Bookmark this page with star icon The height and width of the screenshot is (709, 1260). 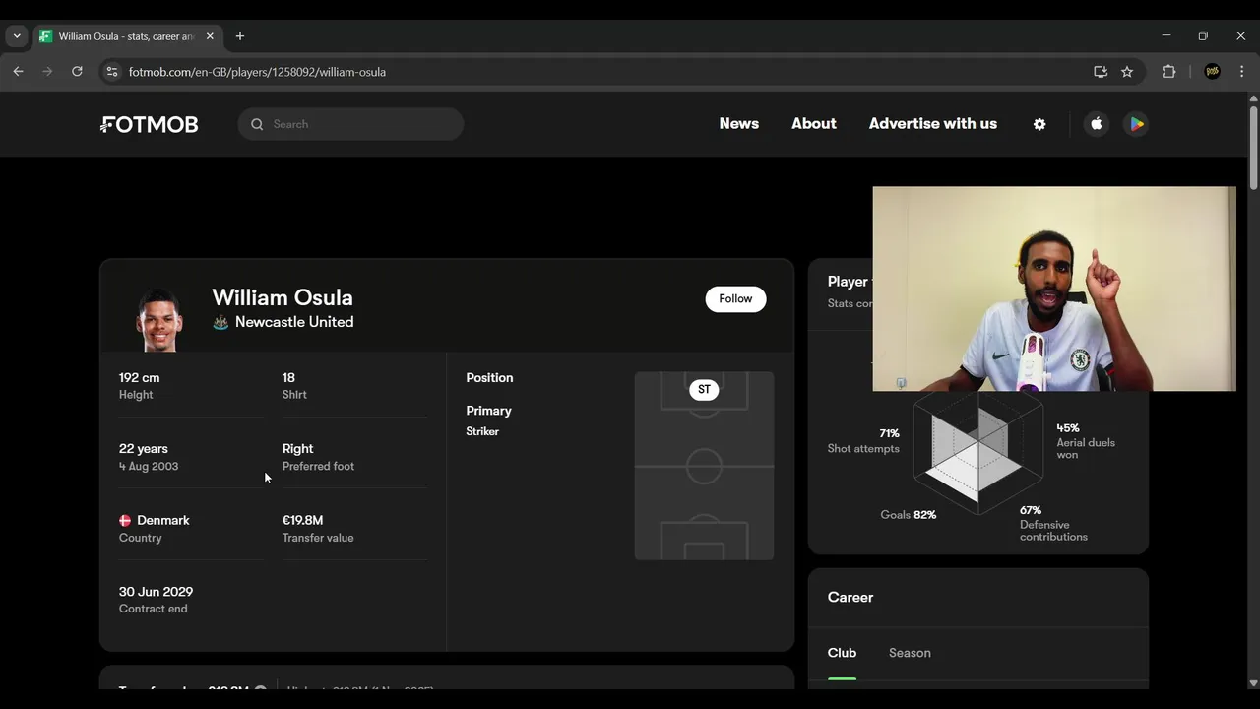1127,72
